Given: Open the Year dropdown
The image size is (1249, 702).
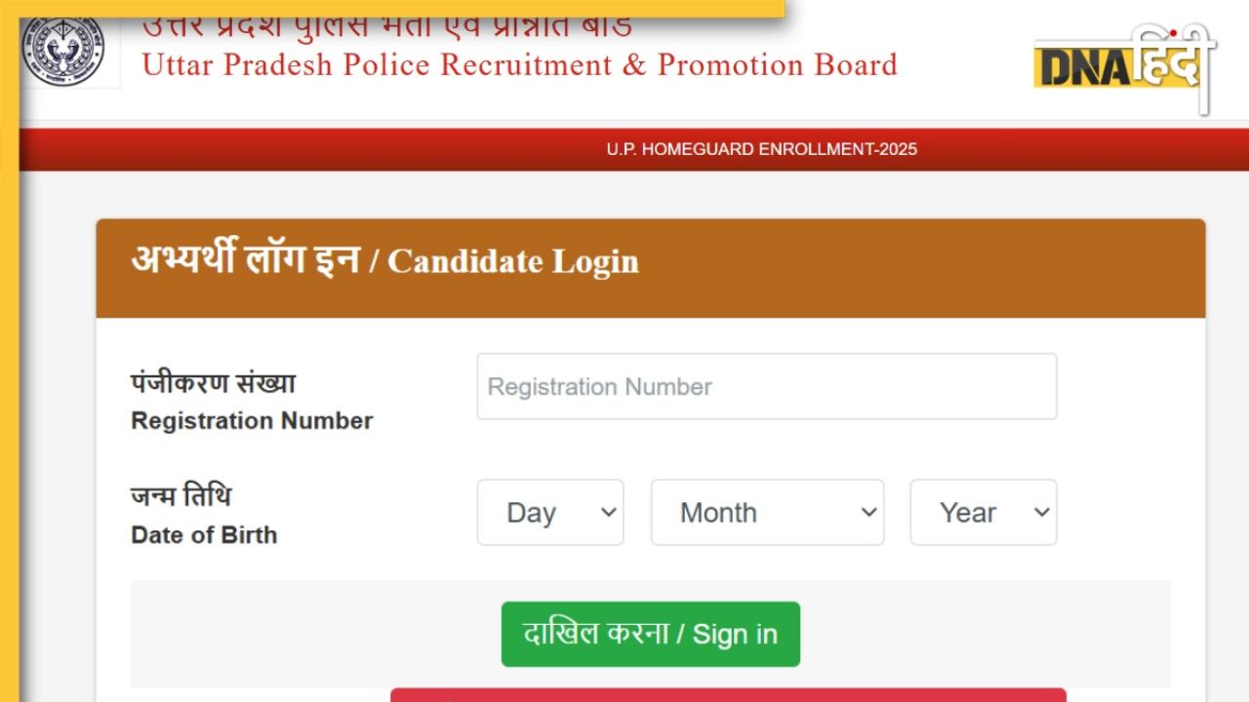Looking at the screenshot, I should [983, 513].
